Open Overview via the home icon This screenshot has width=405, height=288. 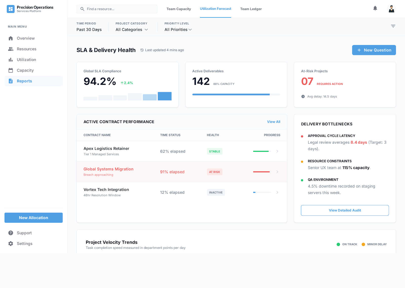click(11, 38)
